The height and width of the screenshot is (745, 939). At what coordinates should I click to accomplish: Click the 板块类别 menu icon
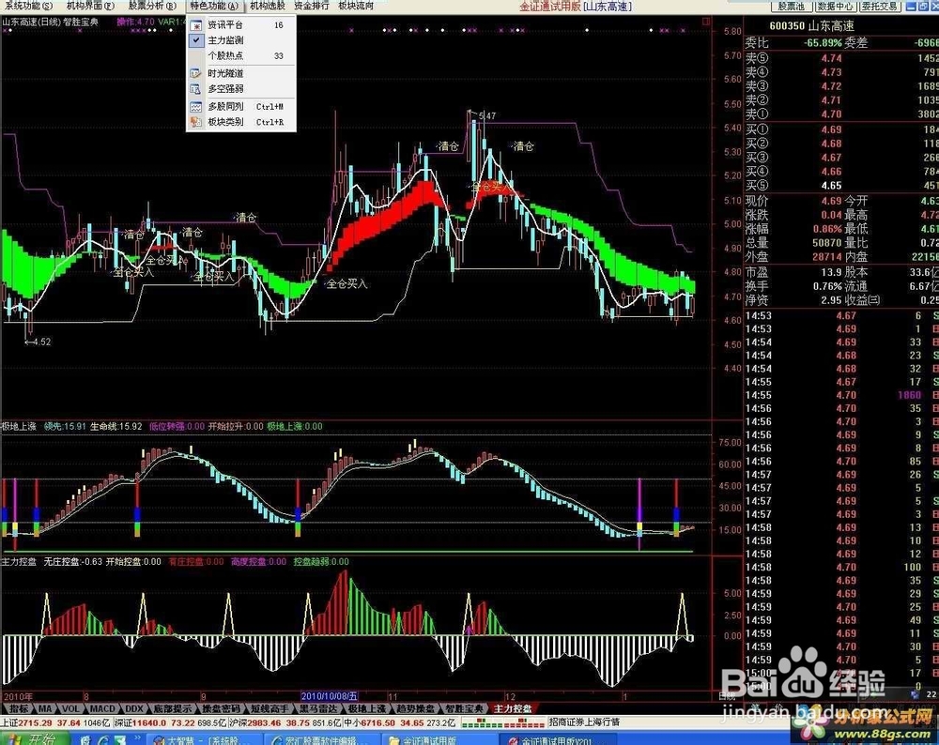[x=196, y=122]
